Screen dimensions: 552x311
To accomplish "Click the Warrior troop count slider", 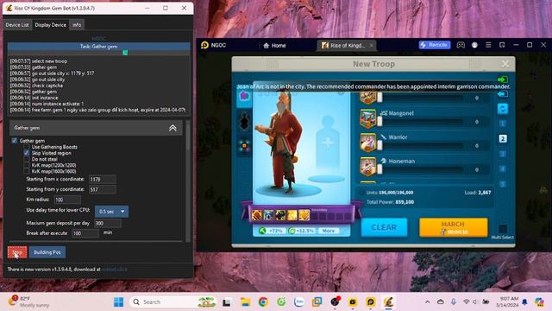I will tap(421, 146).
